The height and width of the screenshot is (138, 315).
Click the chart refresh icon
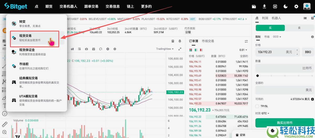[x=101, y=49]
